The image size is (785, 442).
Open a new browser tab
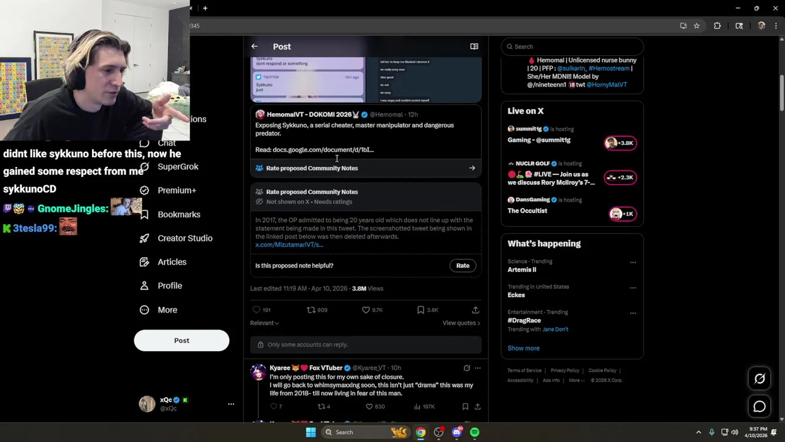coord(205,8)
